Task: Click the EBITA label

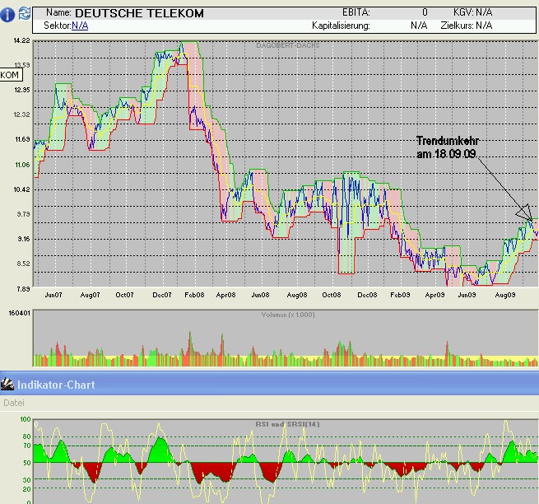Action: (x=355, y=12)
